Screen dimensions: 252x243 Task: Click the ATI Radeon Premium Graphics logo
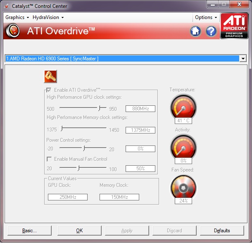click(x=234, y=26)
